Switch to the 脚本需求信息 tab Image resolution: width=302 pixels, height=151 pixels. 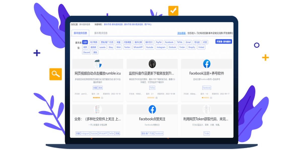point(101,33)
